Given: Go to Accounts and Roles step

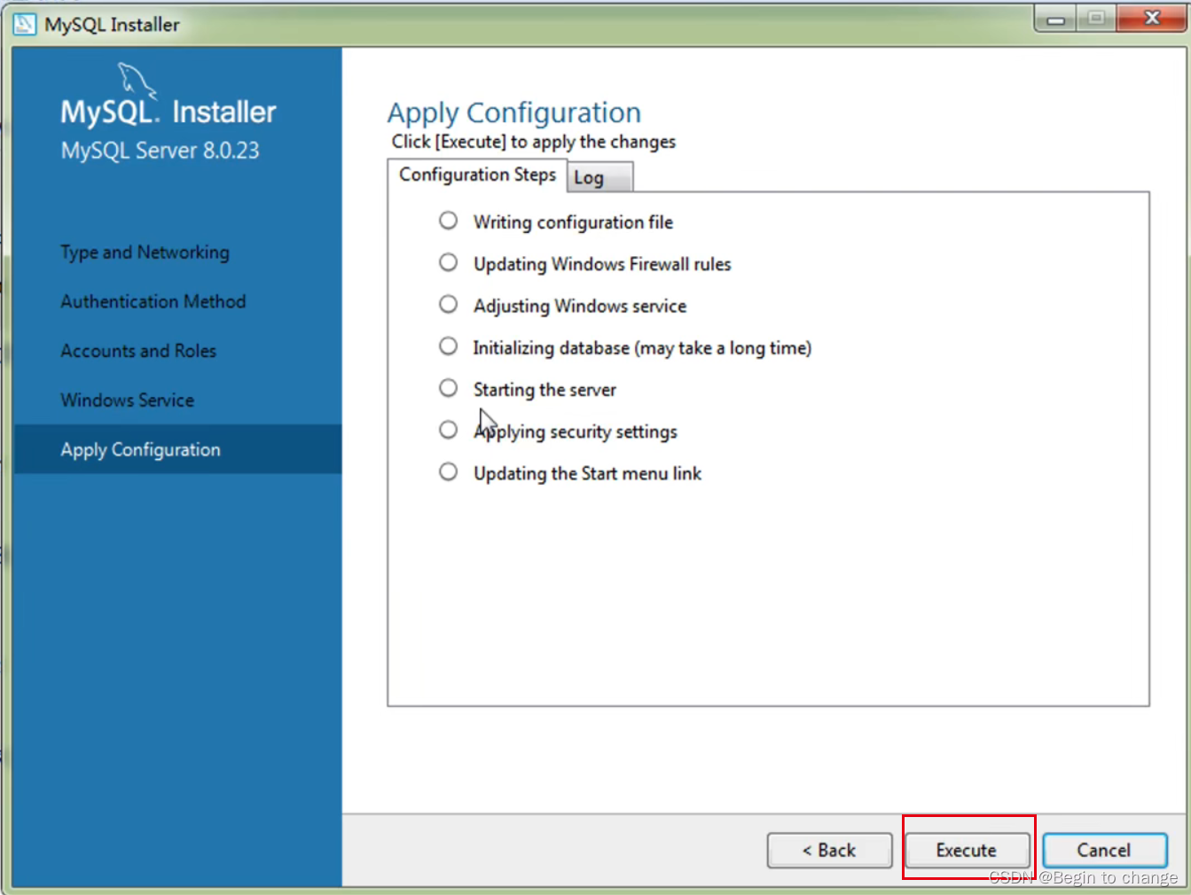Looking at the screenshot, I should 138,351.
